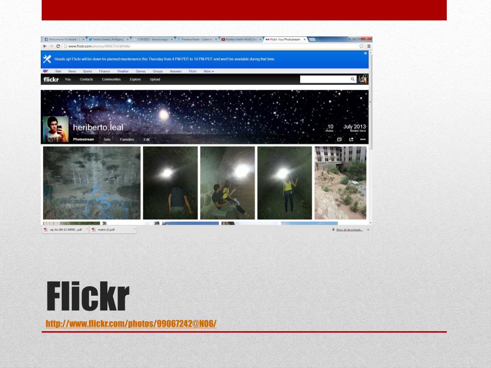Switch to the Beatbox Battle YouTube tab
The image size is (491, 368).
tap(241, 39)
